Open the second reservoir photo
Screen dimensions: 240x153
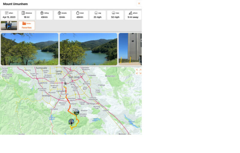click(x=88, y=49)
